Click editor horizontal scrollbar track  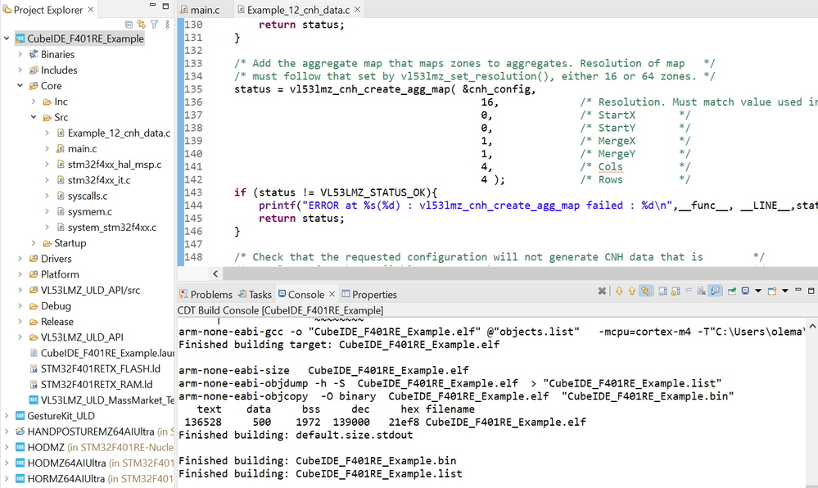[x=519, y=273]
